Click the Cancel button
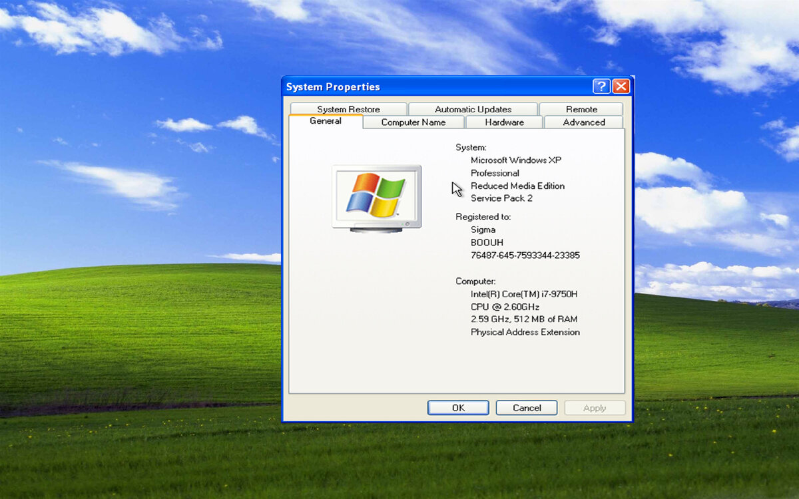Screen dimensions: 799x499 [x=527, y=408]
